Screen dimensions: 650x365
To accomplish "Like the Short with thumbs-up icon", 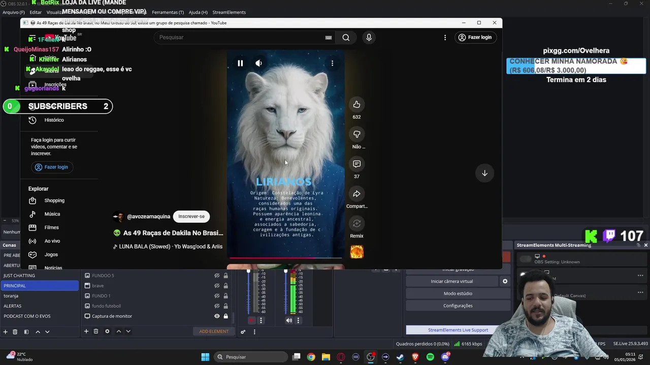I will point(356,104).
